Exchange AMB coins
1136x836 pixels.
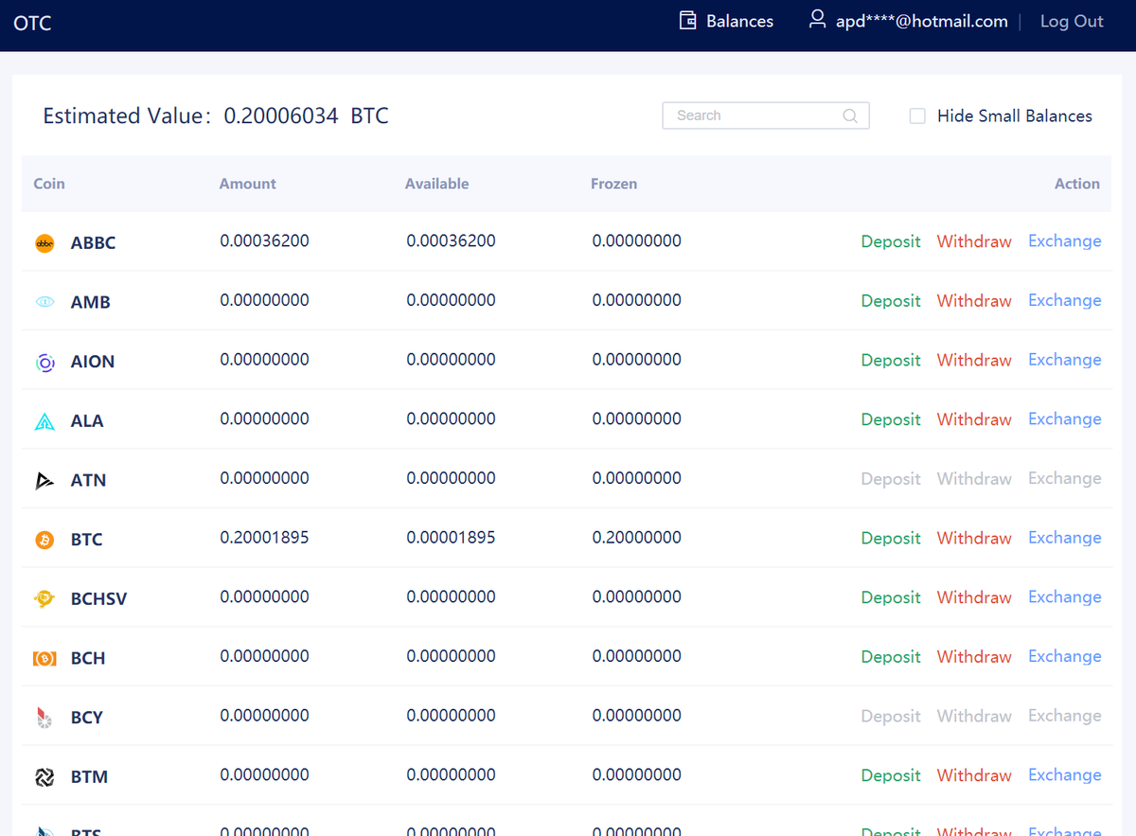click(1065, 300)
